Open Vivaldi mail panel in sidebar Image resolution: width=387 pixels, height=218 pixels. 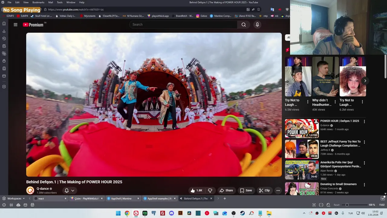[4, 76]
